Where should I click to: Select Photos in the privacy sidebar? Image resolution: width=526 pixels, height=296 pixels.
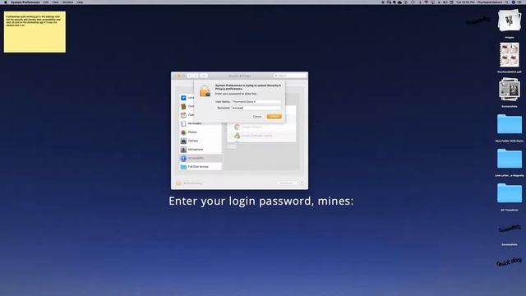tap(201, 132)
